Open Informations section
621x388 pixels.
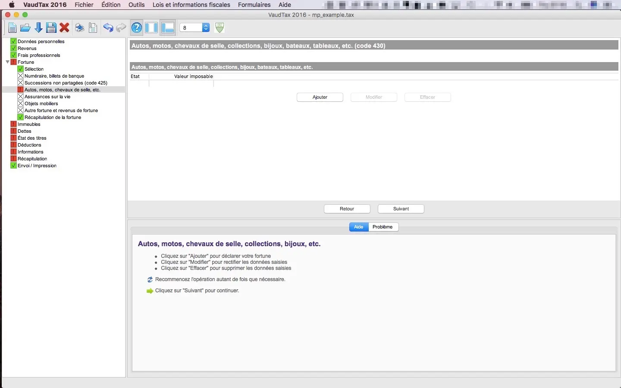tap(31, 152)
